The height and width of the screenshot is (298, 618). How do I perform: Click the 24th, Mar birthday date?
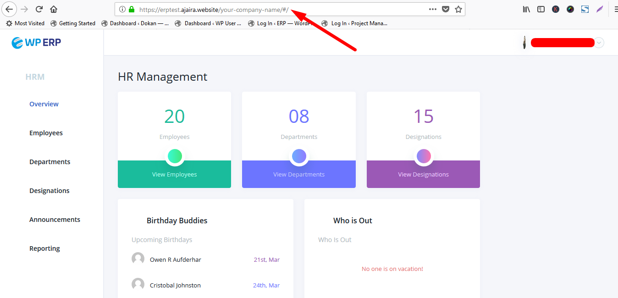(266, 285)
